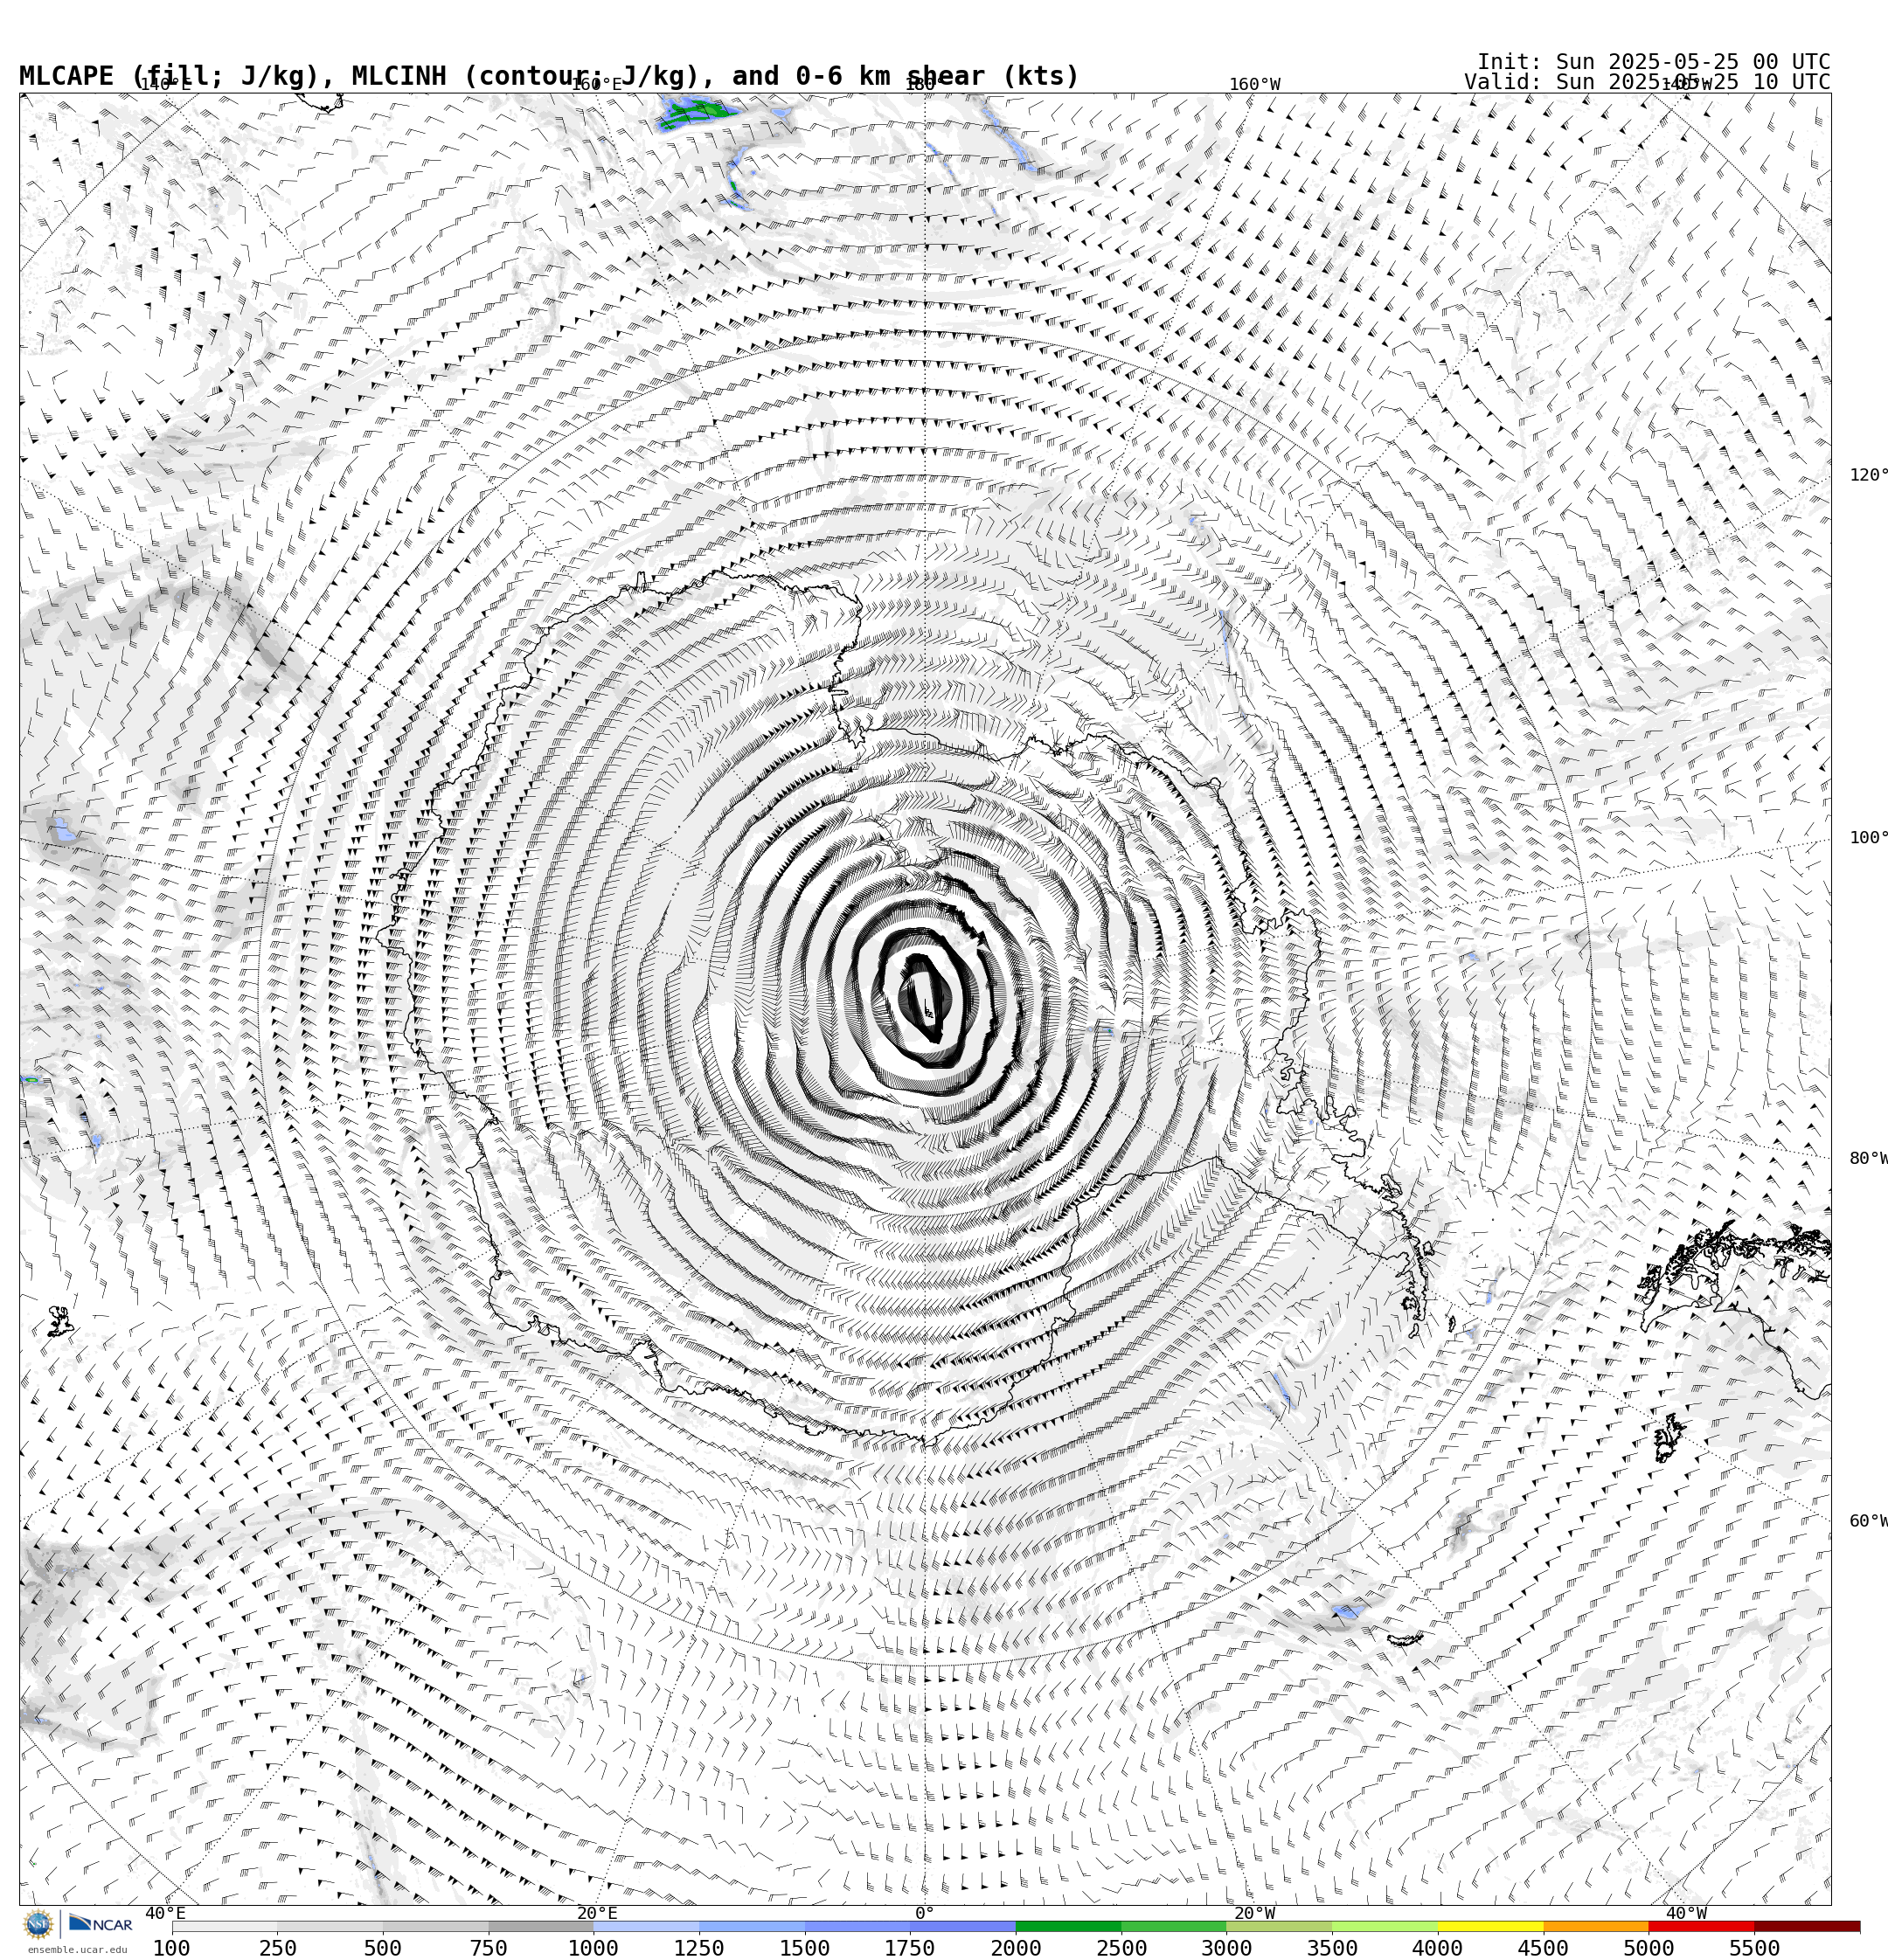Pick the 1500–1750 blue colorbar segment
The width and height of the screenshot is (1888, 1960).
click(857, 1926)
